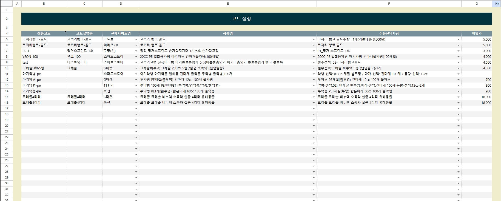Select the purchase price 4,500 cell
The height and width of the screenshot is (201, 501).
tap(477, 62)
